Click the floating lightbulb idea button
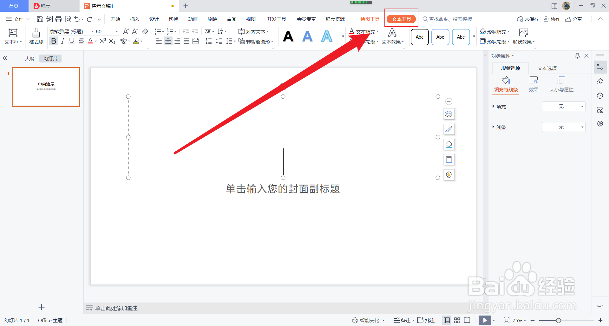The width and height of the screenshot is (609, 326). click(x=449, y=175)
